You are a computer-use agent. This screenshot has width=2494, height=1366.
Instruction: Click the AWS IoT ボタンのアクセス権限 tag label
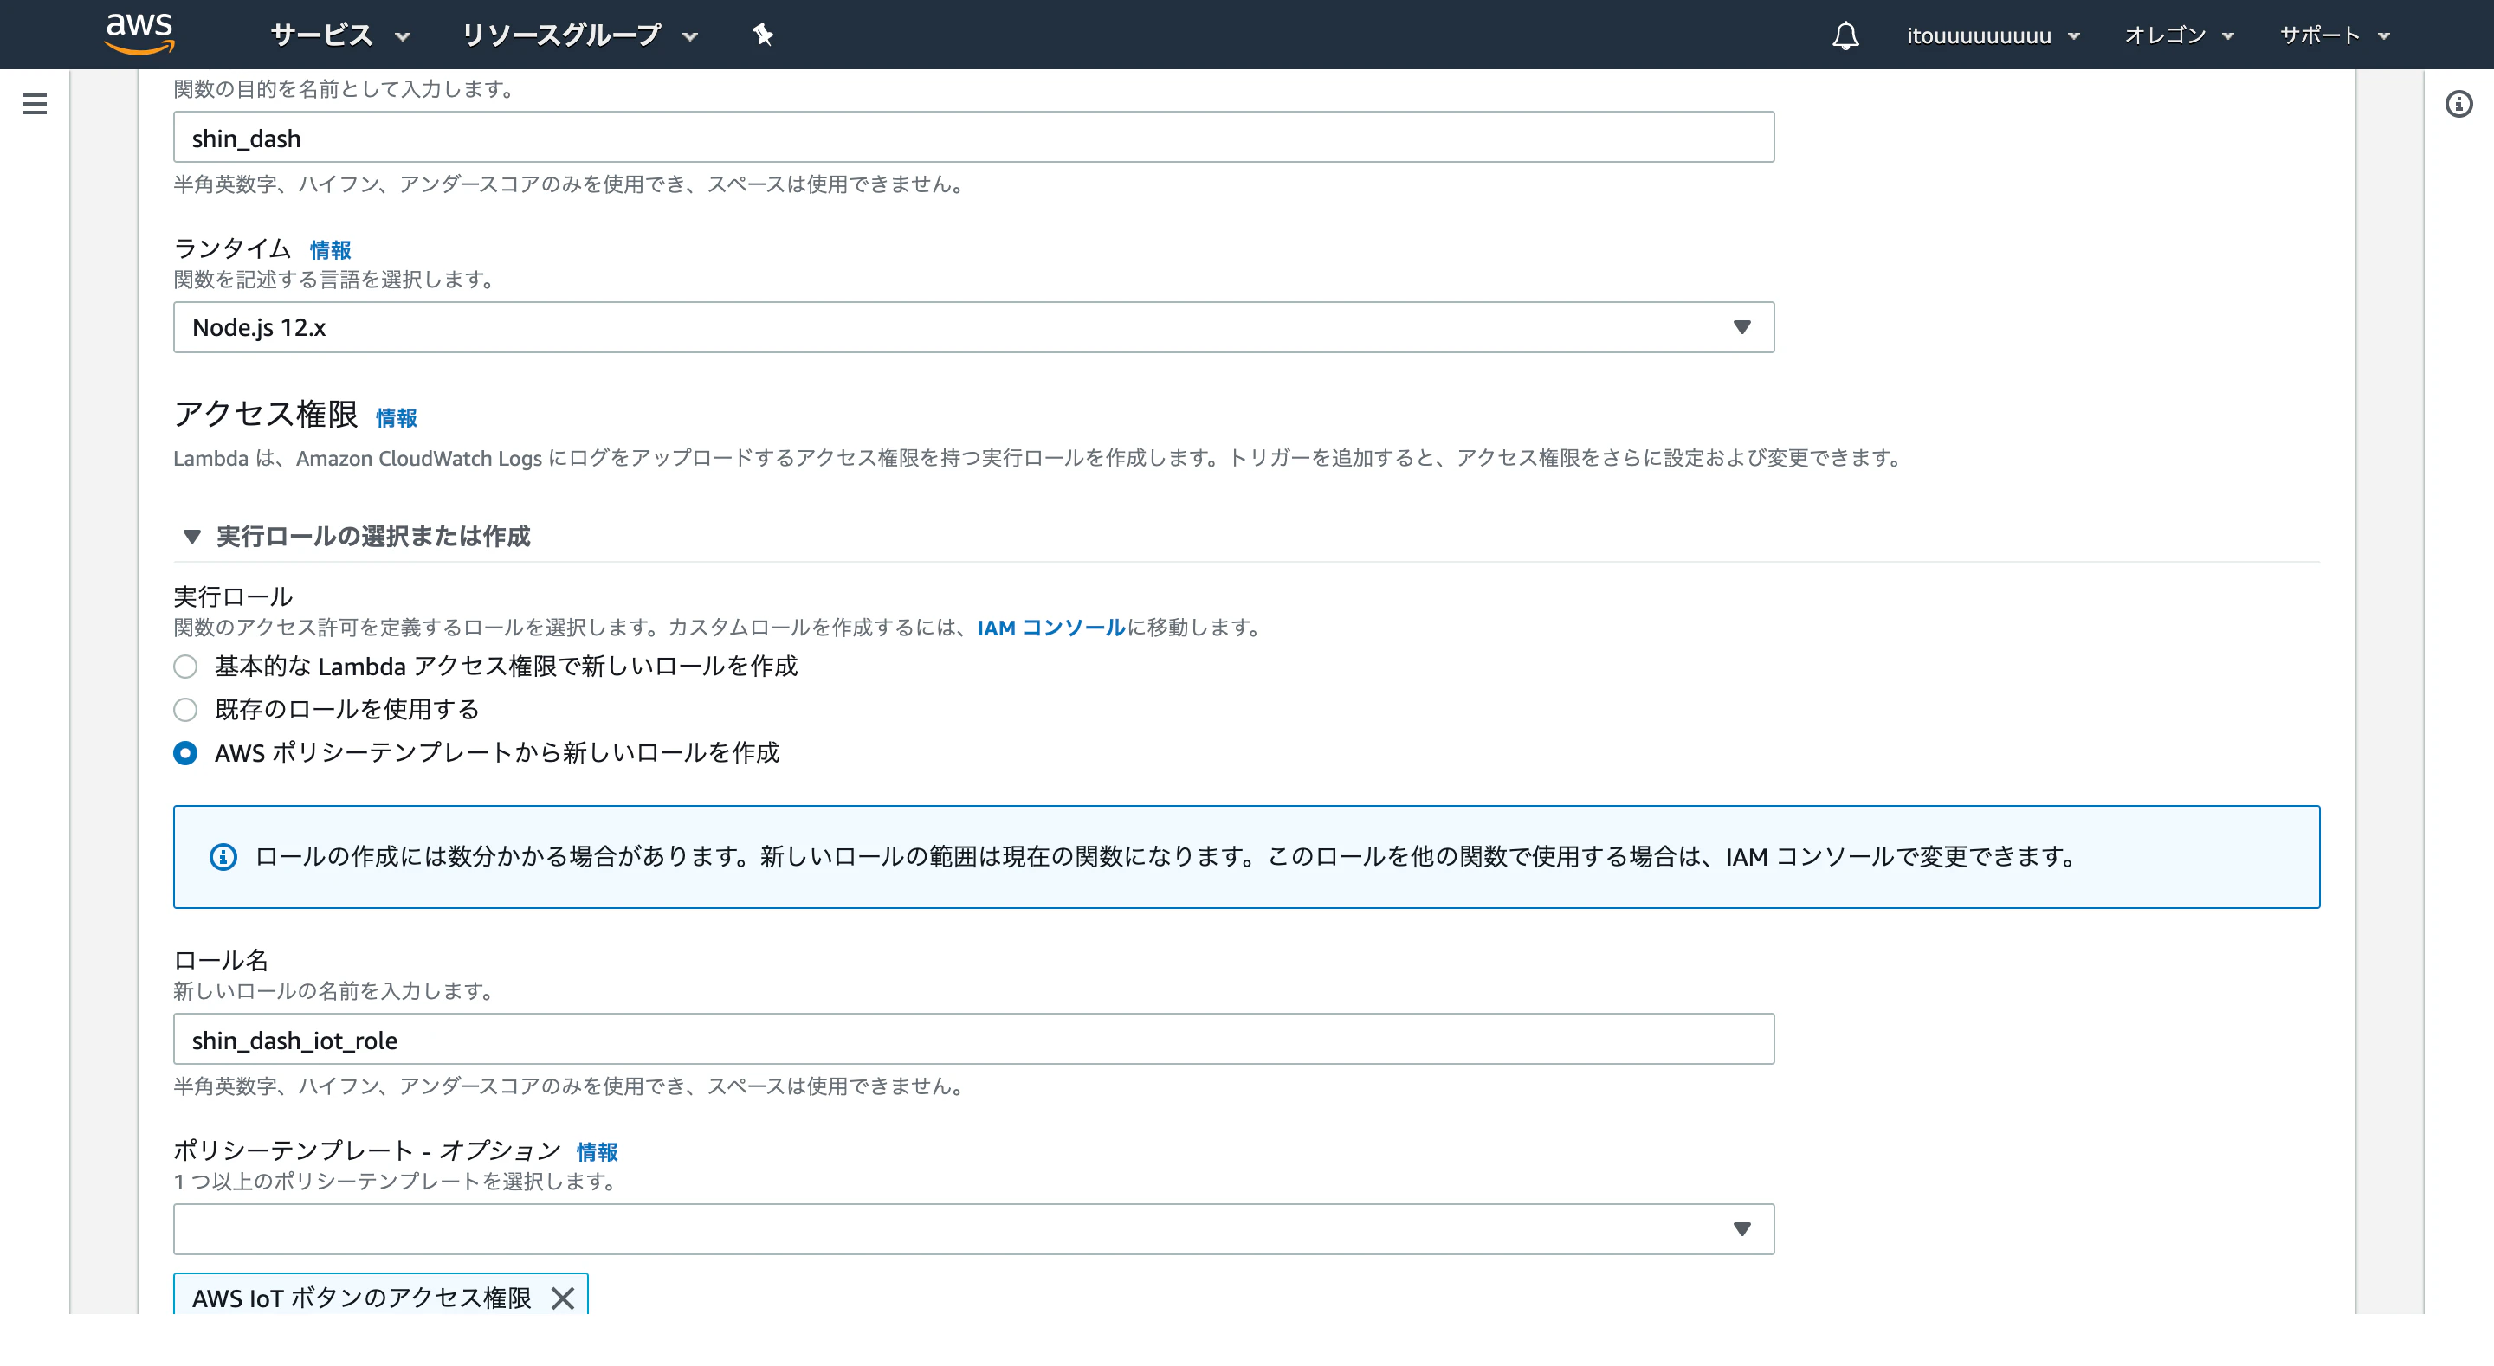pyautogui.click(x=361, y=1298)
